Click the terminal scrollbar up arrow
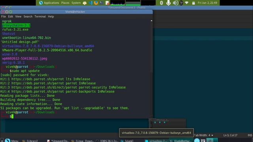Screen dimensions: 253x142 click(x=151, y=21)
